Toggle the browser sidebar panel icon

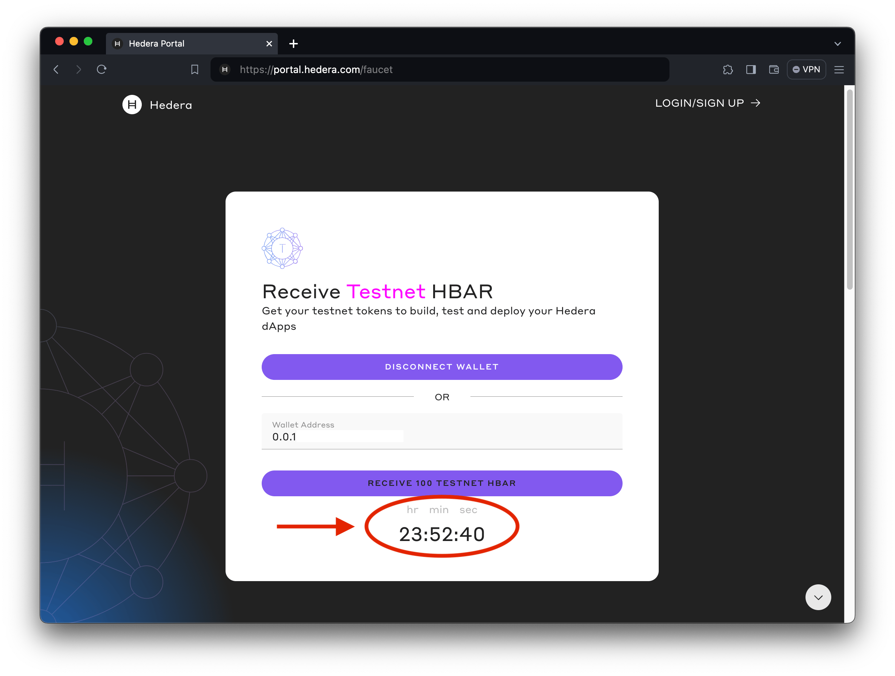coord(751,69)
